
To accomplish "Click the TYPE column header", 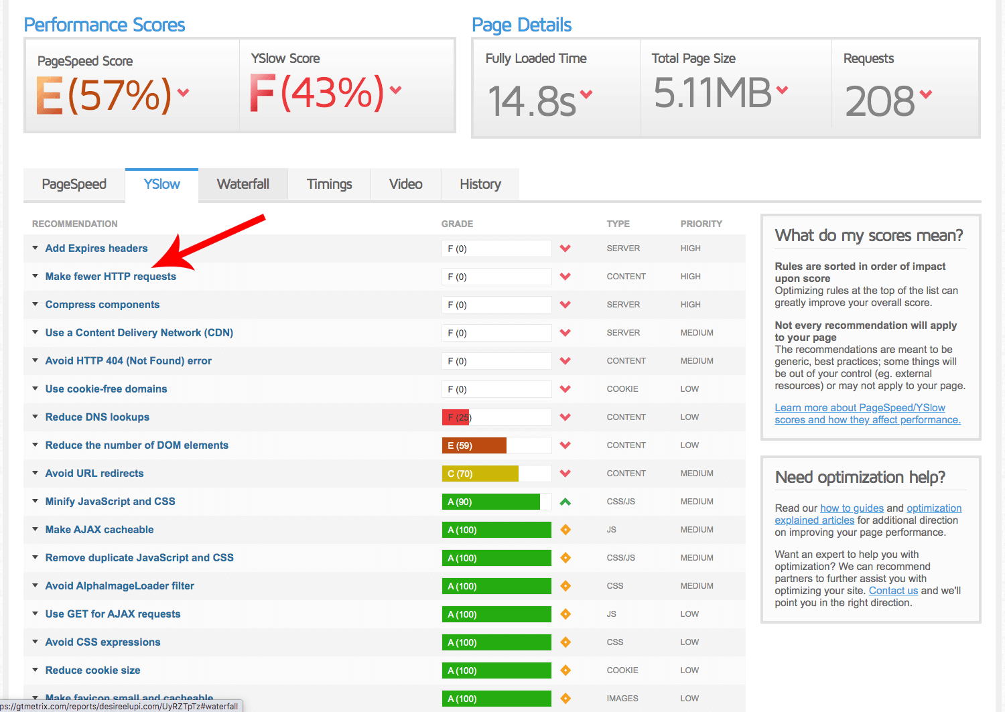I will (618, 224).
